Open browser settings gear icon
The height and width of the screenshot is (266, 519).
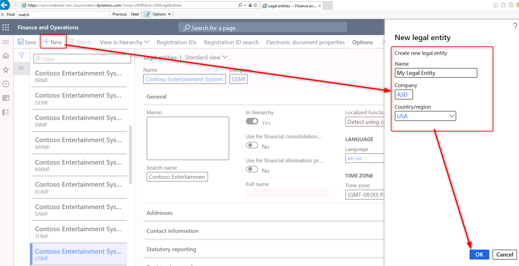(511, 5)
